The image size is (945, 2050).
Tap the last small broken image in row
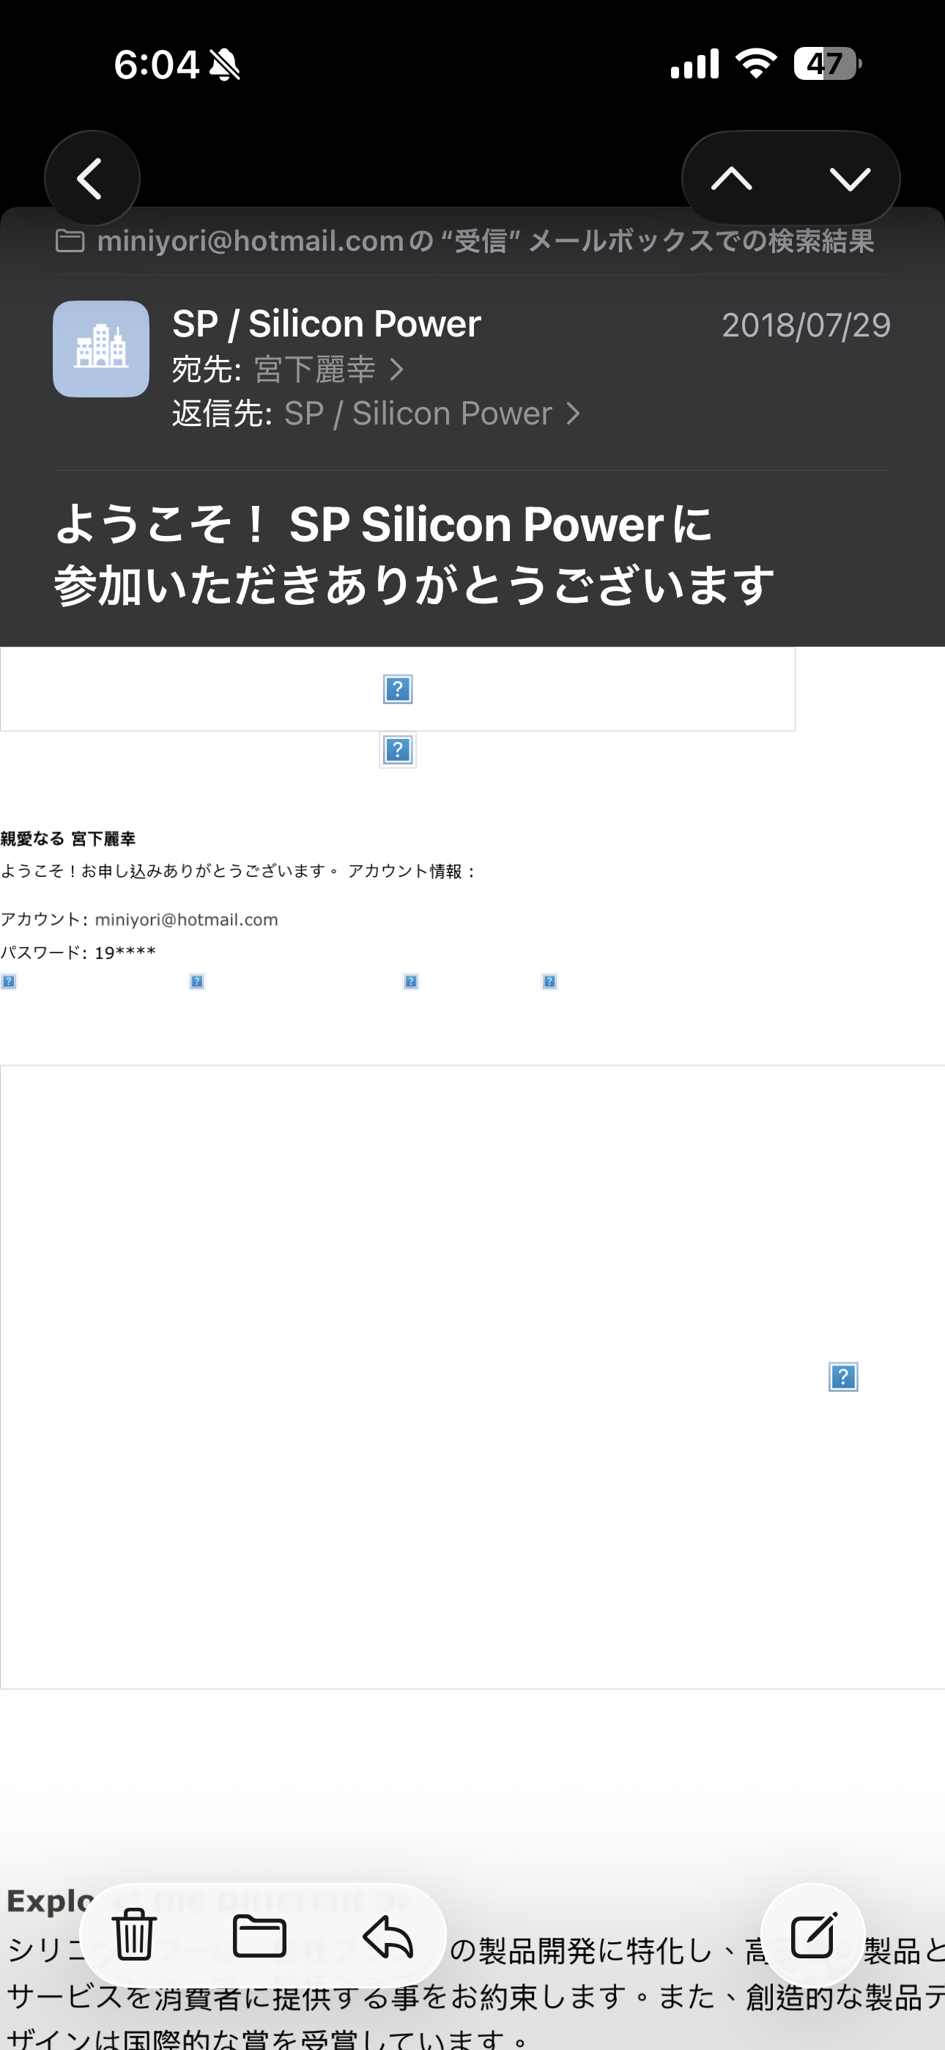point(549,981)
